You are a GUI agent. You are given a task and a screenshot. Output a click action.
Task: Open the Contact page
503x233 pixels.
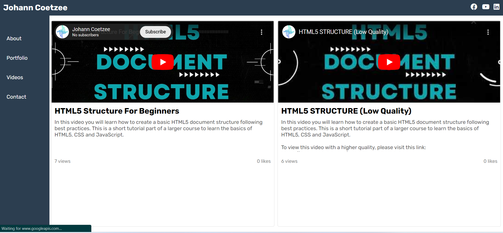click(x=16, y=97)
